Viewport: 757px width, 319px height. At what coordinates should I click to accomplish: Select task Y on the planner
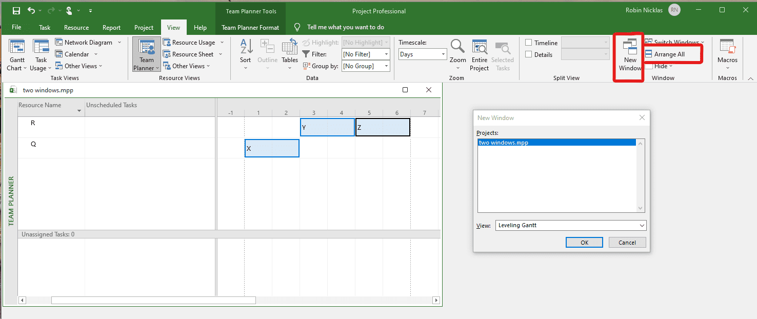pyautogui.click(x=327, y=127)
